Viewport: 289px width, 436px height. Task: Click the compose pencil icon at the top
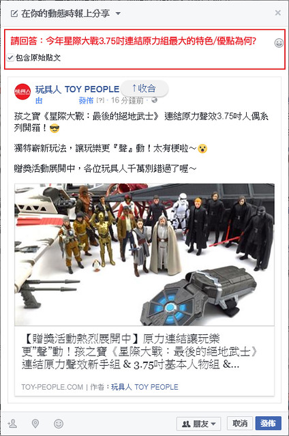14,14
